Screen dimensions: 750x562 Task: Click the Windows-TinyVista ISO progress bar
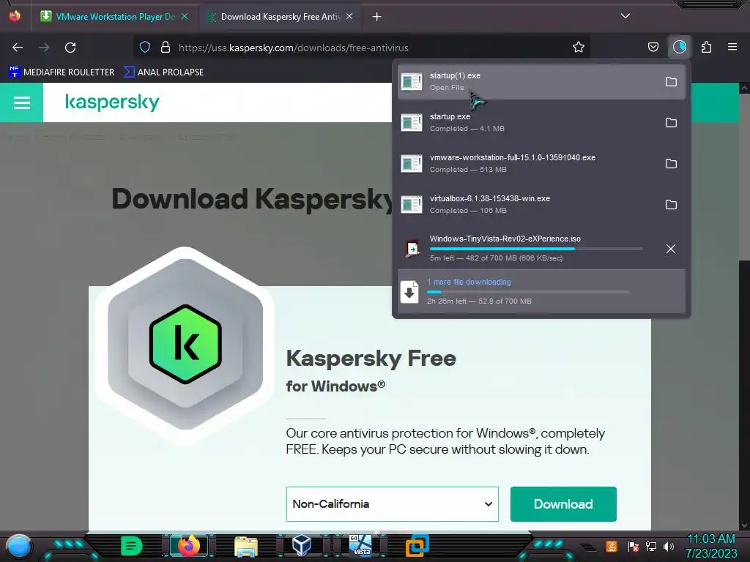(536, 249)
